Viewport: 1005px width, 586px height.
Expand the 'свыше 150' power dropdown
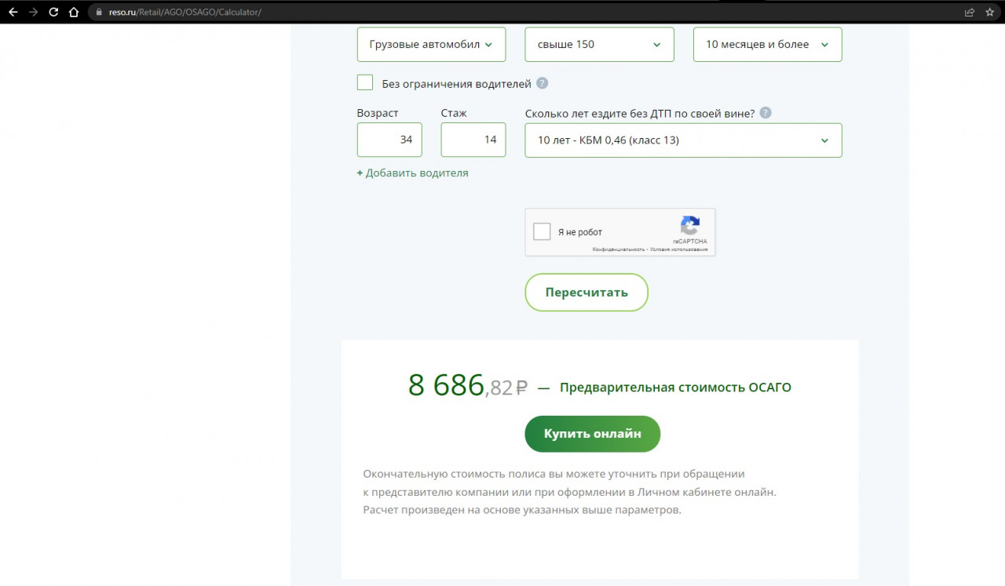pyautogui.click(x=599, y=45)
